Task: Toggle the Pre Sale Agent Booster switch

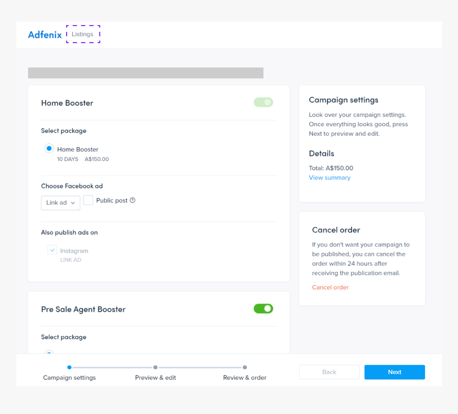Action: pyautogui.click(x=263, y=309)
